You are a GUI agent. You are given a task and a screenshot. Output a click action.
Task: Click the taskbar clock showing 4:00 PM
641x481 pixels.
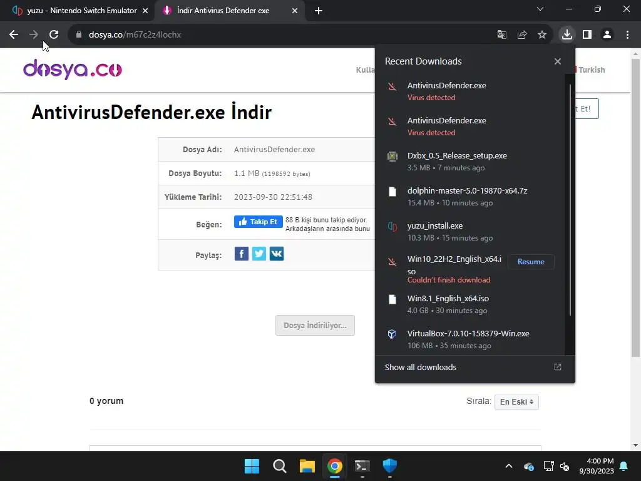click(597, 466)
